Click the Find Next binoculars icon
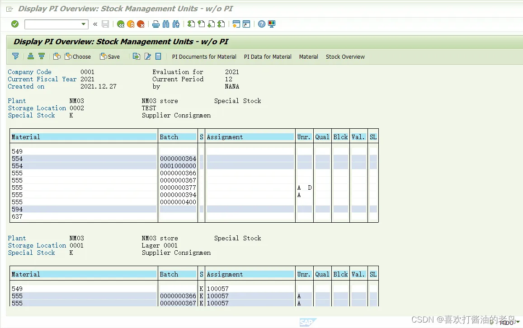Screen dimensions: 523x328 coord(176,24)
